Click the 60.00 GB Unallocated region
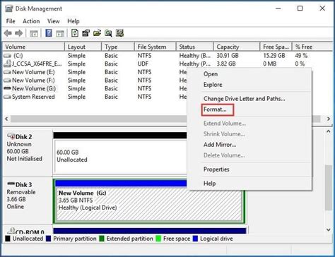Image resolution: width=335 pixels, height=257 pixels. [x=121, y=156]
